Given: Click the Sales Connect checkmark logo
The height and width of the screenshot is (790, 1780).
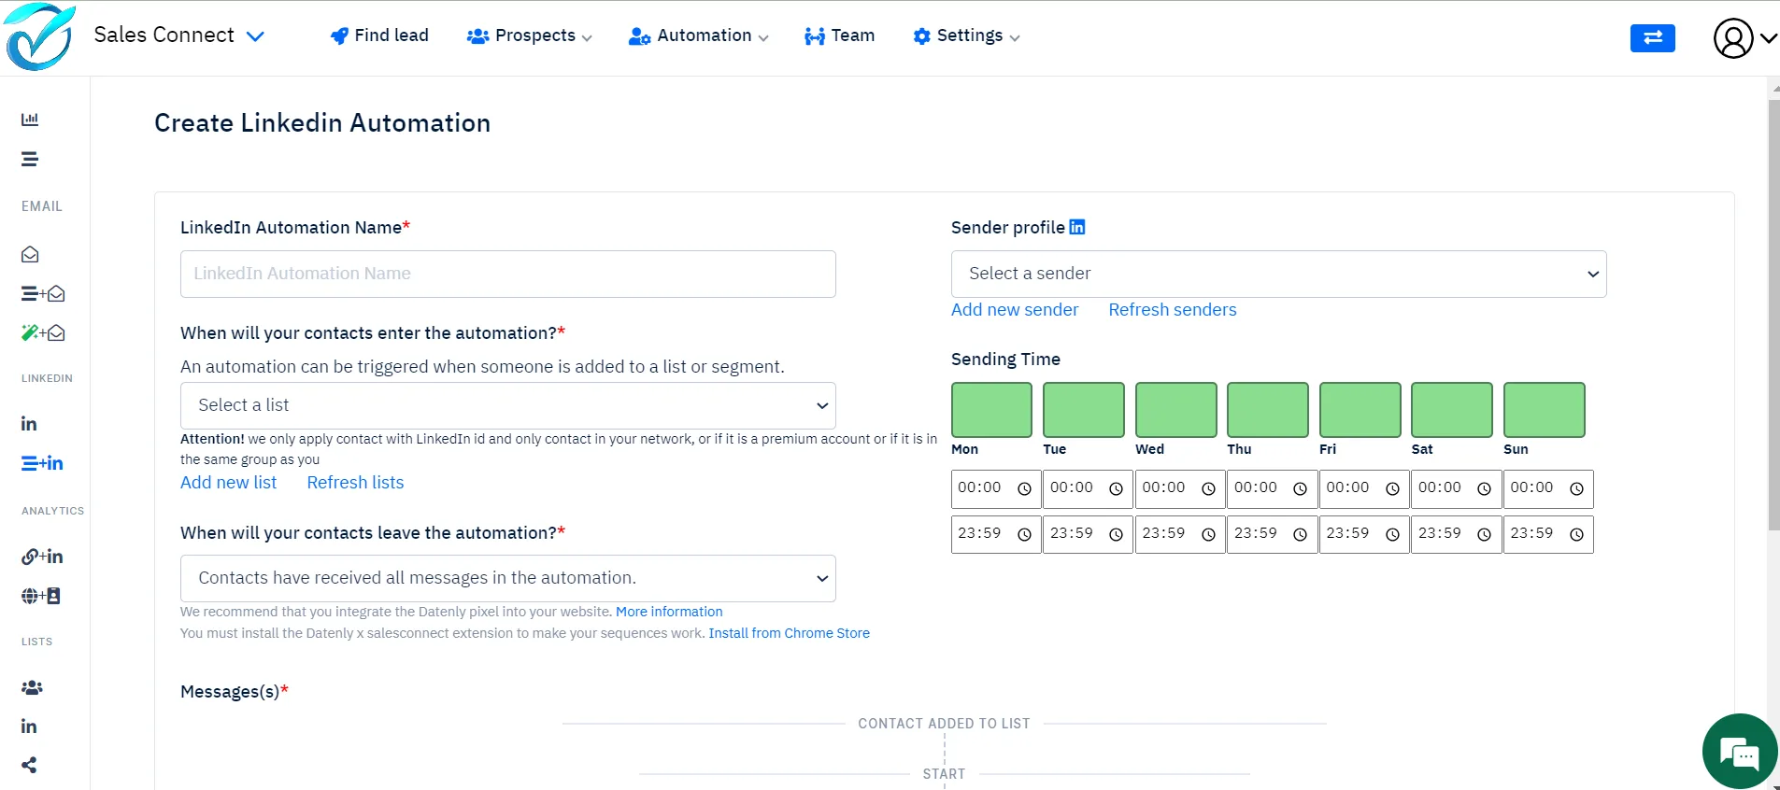Looking at the screenshot, I should click(39, 37).
